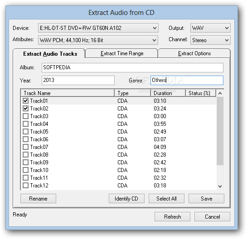The width and height of the screenshot is (247, 239).
Task: Click the Type column header
Action: click(132, 93)
